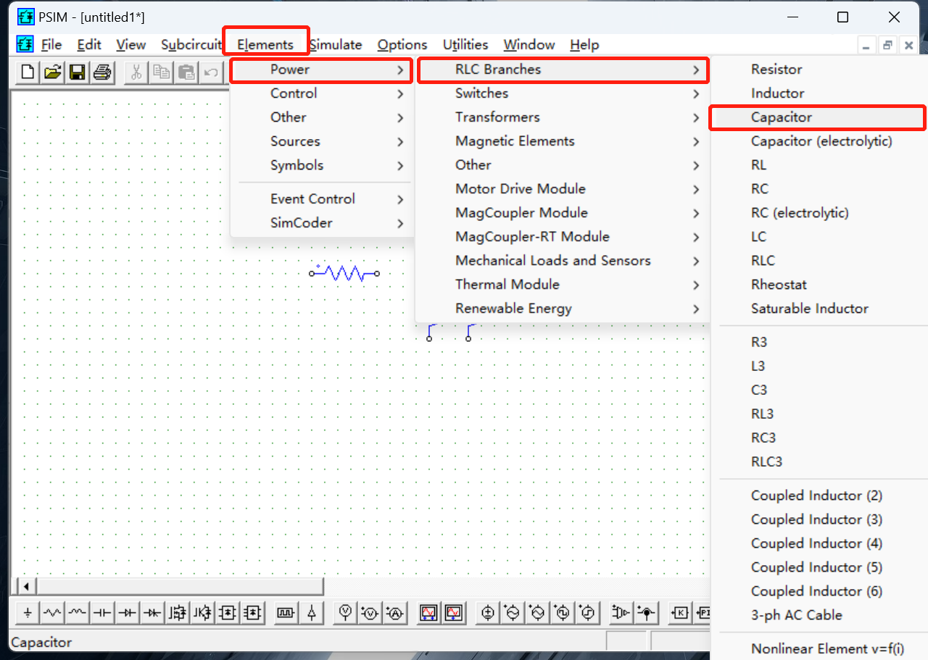This screenshot has height=660, width=928.
Task: Choose Resistor from RLC Branches list
Action: pyautogui.click(x=818, y=70)
